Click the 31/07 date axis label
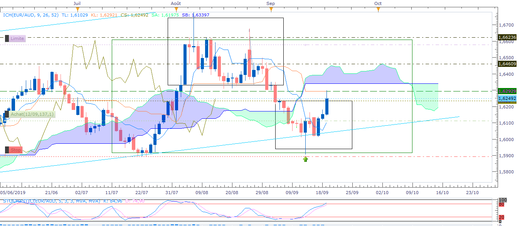Image resolution: width=520 pixels, height=226 pixels. point(172,192)
